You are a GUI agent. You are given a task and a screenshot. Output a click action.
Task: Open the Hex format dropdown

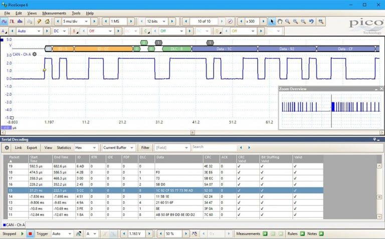tap(94, 147)
